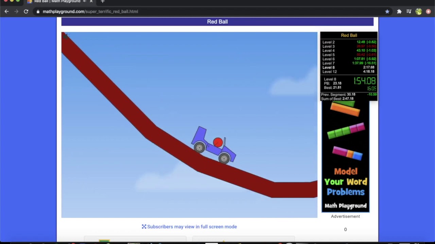Click the 'Prev. Segment: 30.18' line

coord(338,95)
